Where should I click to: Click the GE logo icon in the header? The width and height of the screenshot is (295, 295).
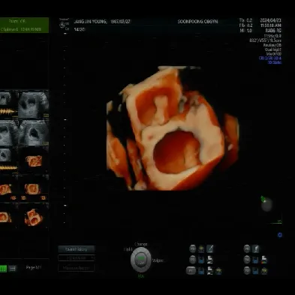click(x=62, y=25)
